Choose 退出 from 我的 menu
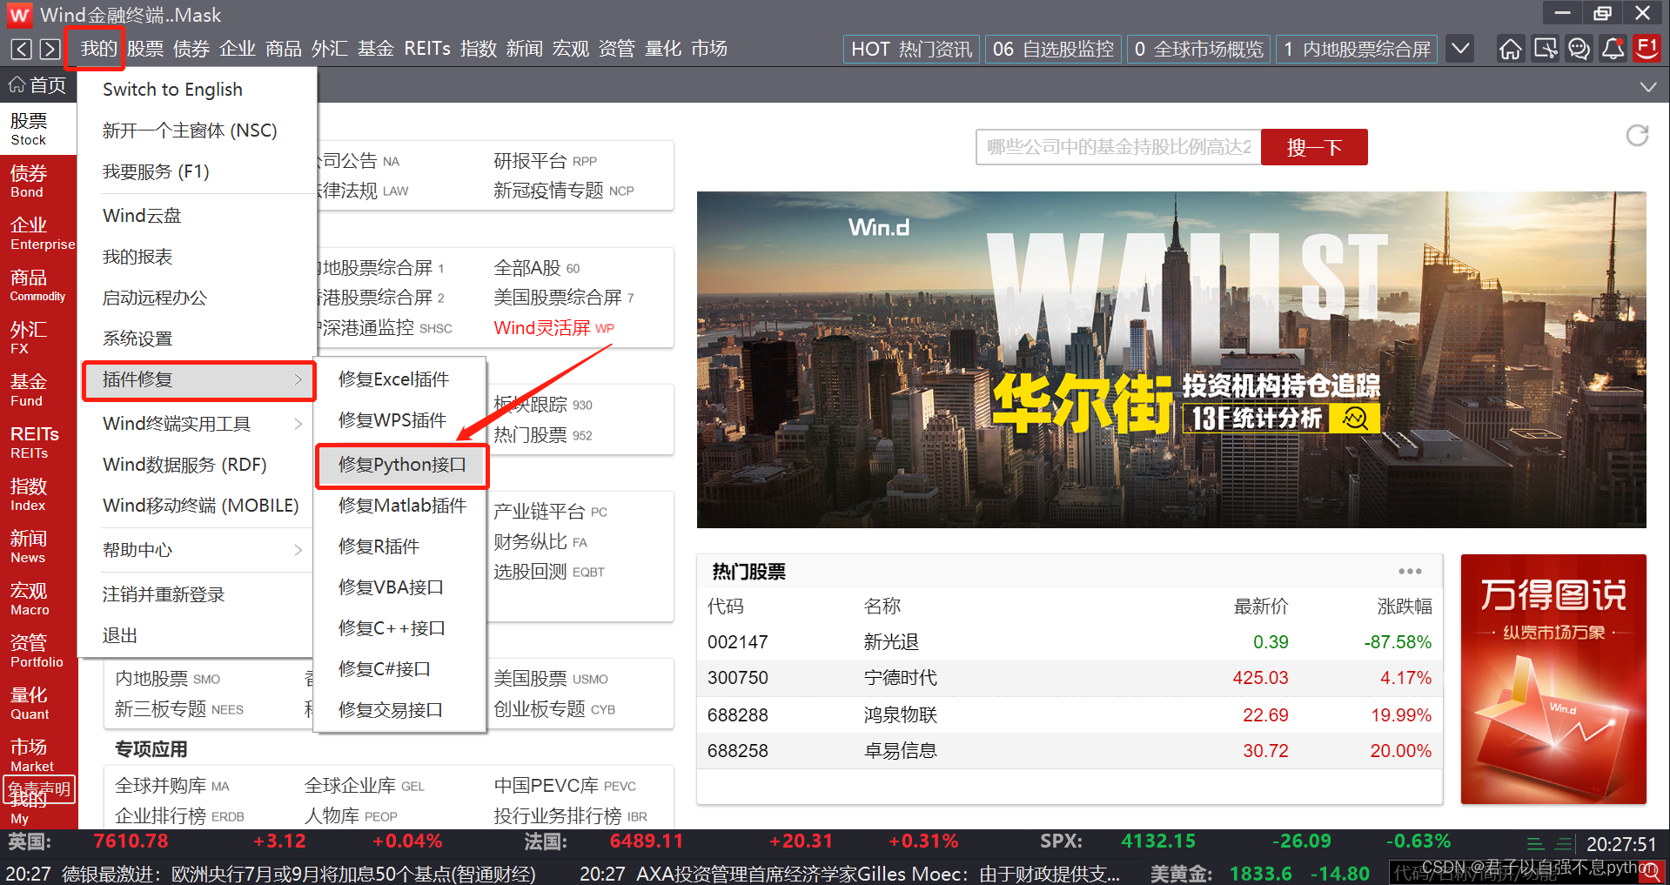The image size is (1670, 885). click(x=120, y=635)
